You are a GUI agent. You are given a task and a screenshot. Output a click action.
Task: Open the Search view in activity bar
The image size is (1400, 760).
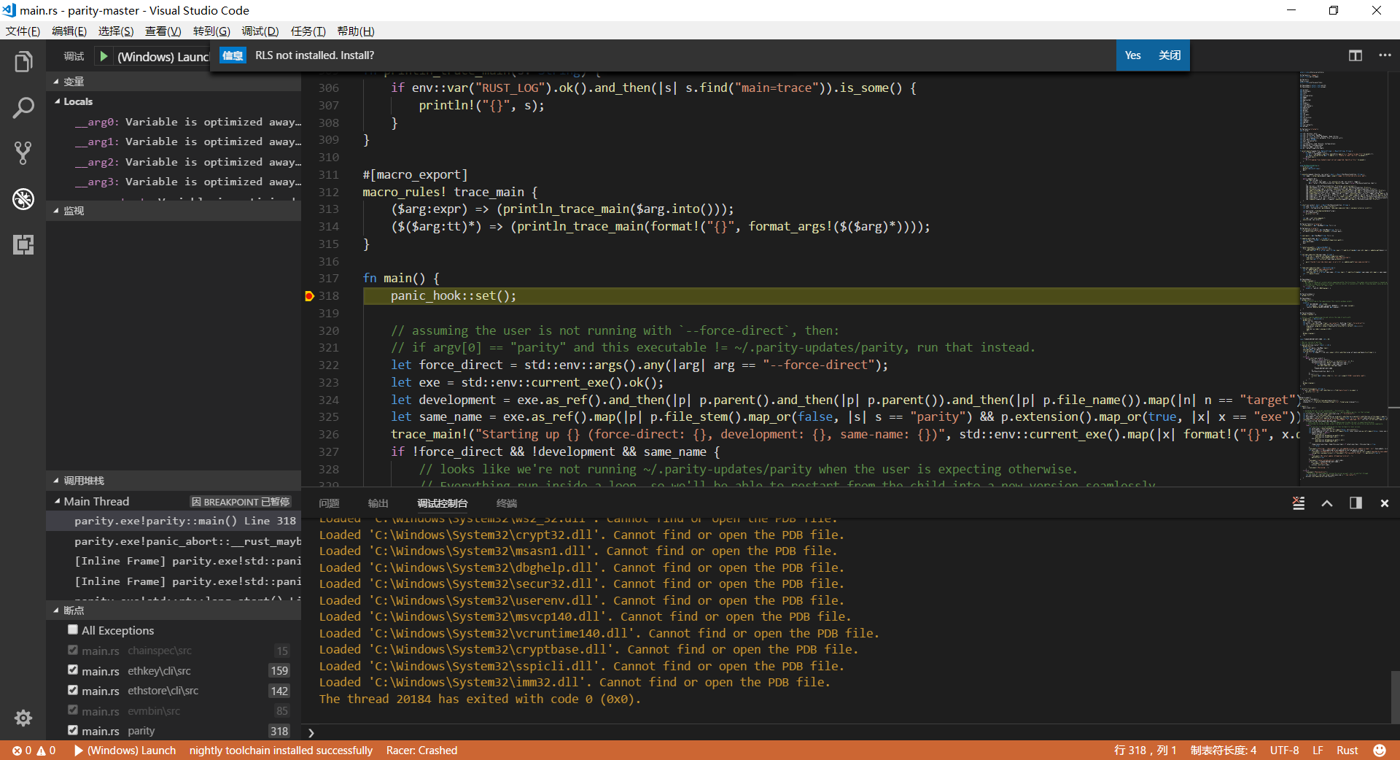tap(23, 108)
